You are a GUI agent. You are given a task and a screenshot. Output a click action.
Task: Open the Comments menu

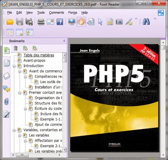56,12
